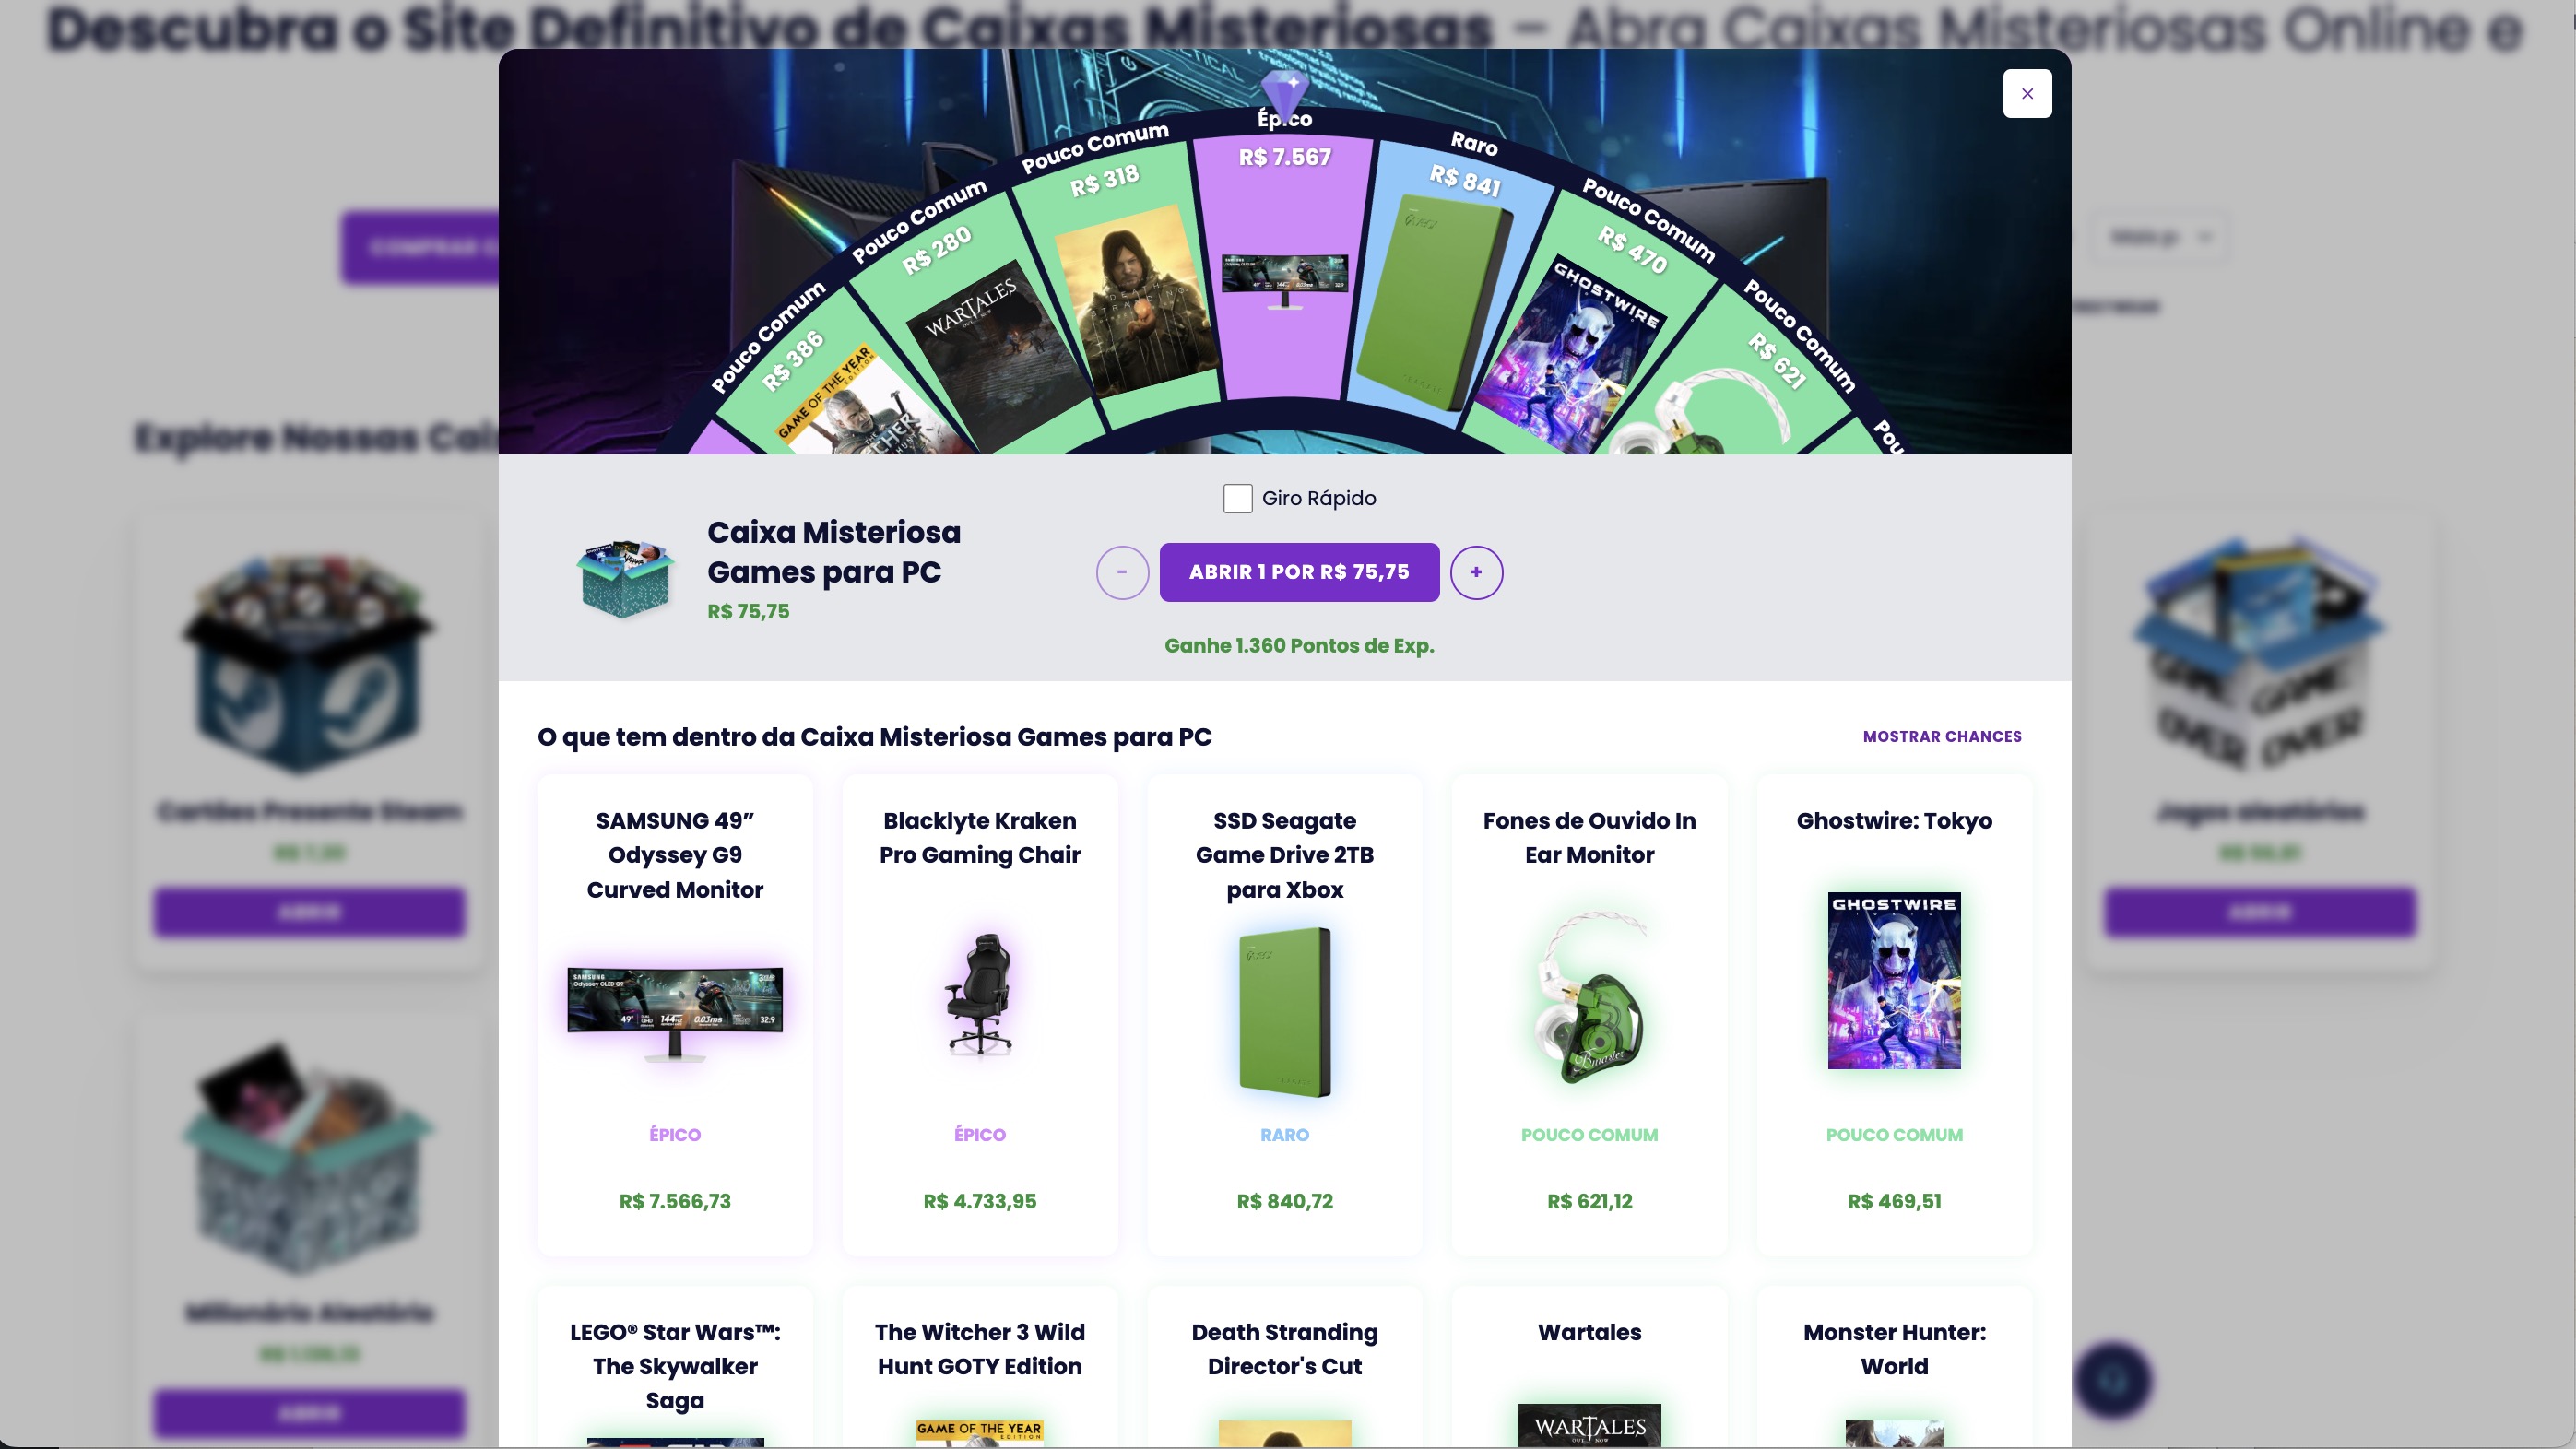Enable the Giro Rápido checkbox
This screenshot has width=2576, height=1449.
[1237, 498]
